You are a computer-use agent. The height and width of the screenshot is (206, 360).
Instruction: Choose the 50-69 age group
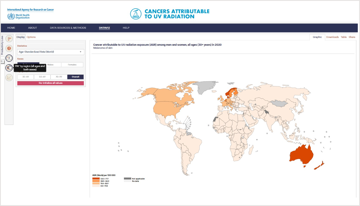point(42,77)
